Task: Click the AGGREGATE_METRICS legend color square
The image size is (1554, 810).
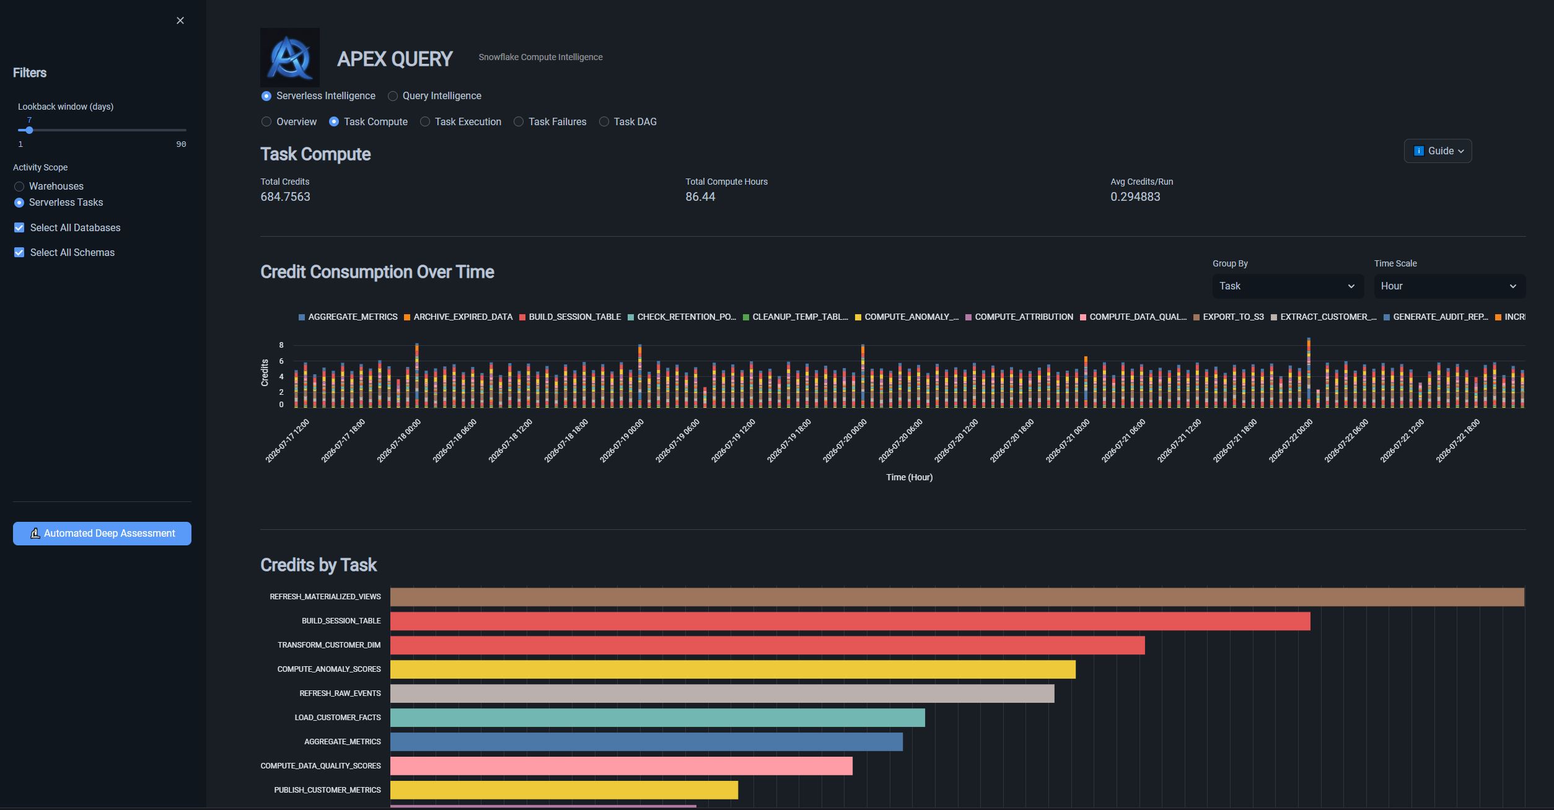Action: (x=302, y=317)
